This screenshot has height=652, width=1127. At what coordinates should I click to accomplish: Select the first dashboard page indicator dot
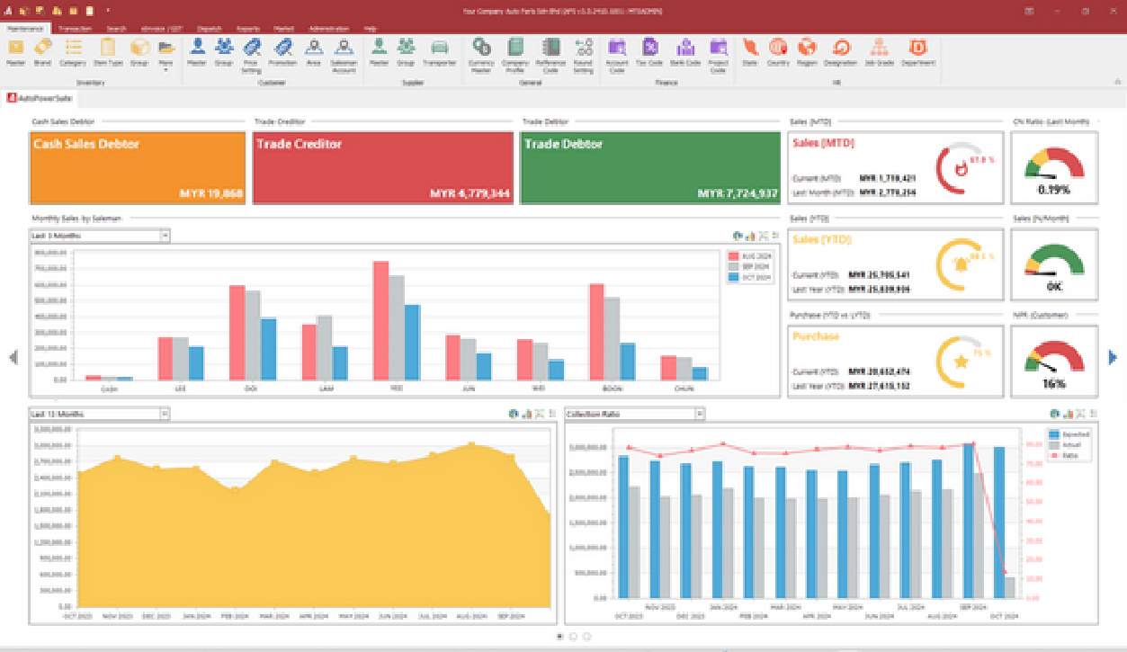pos(560,636)
